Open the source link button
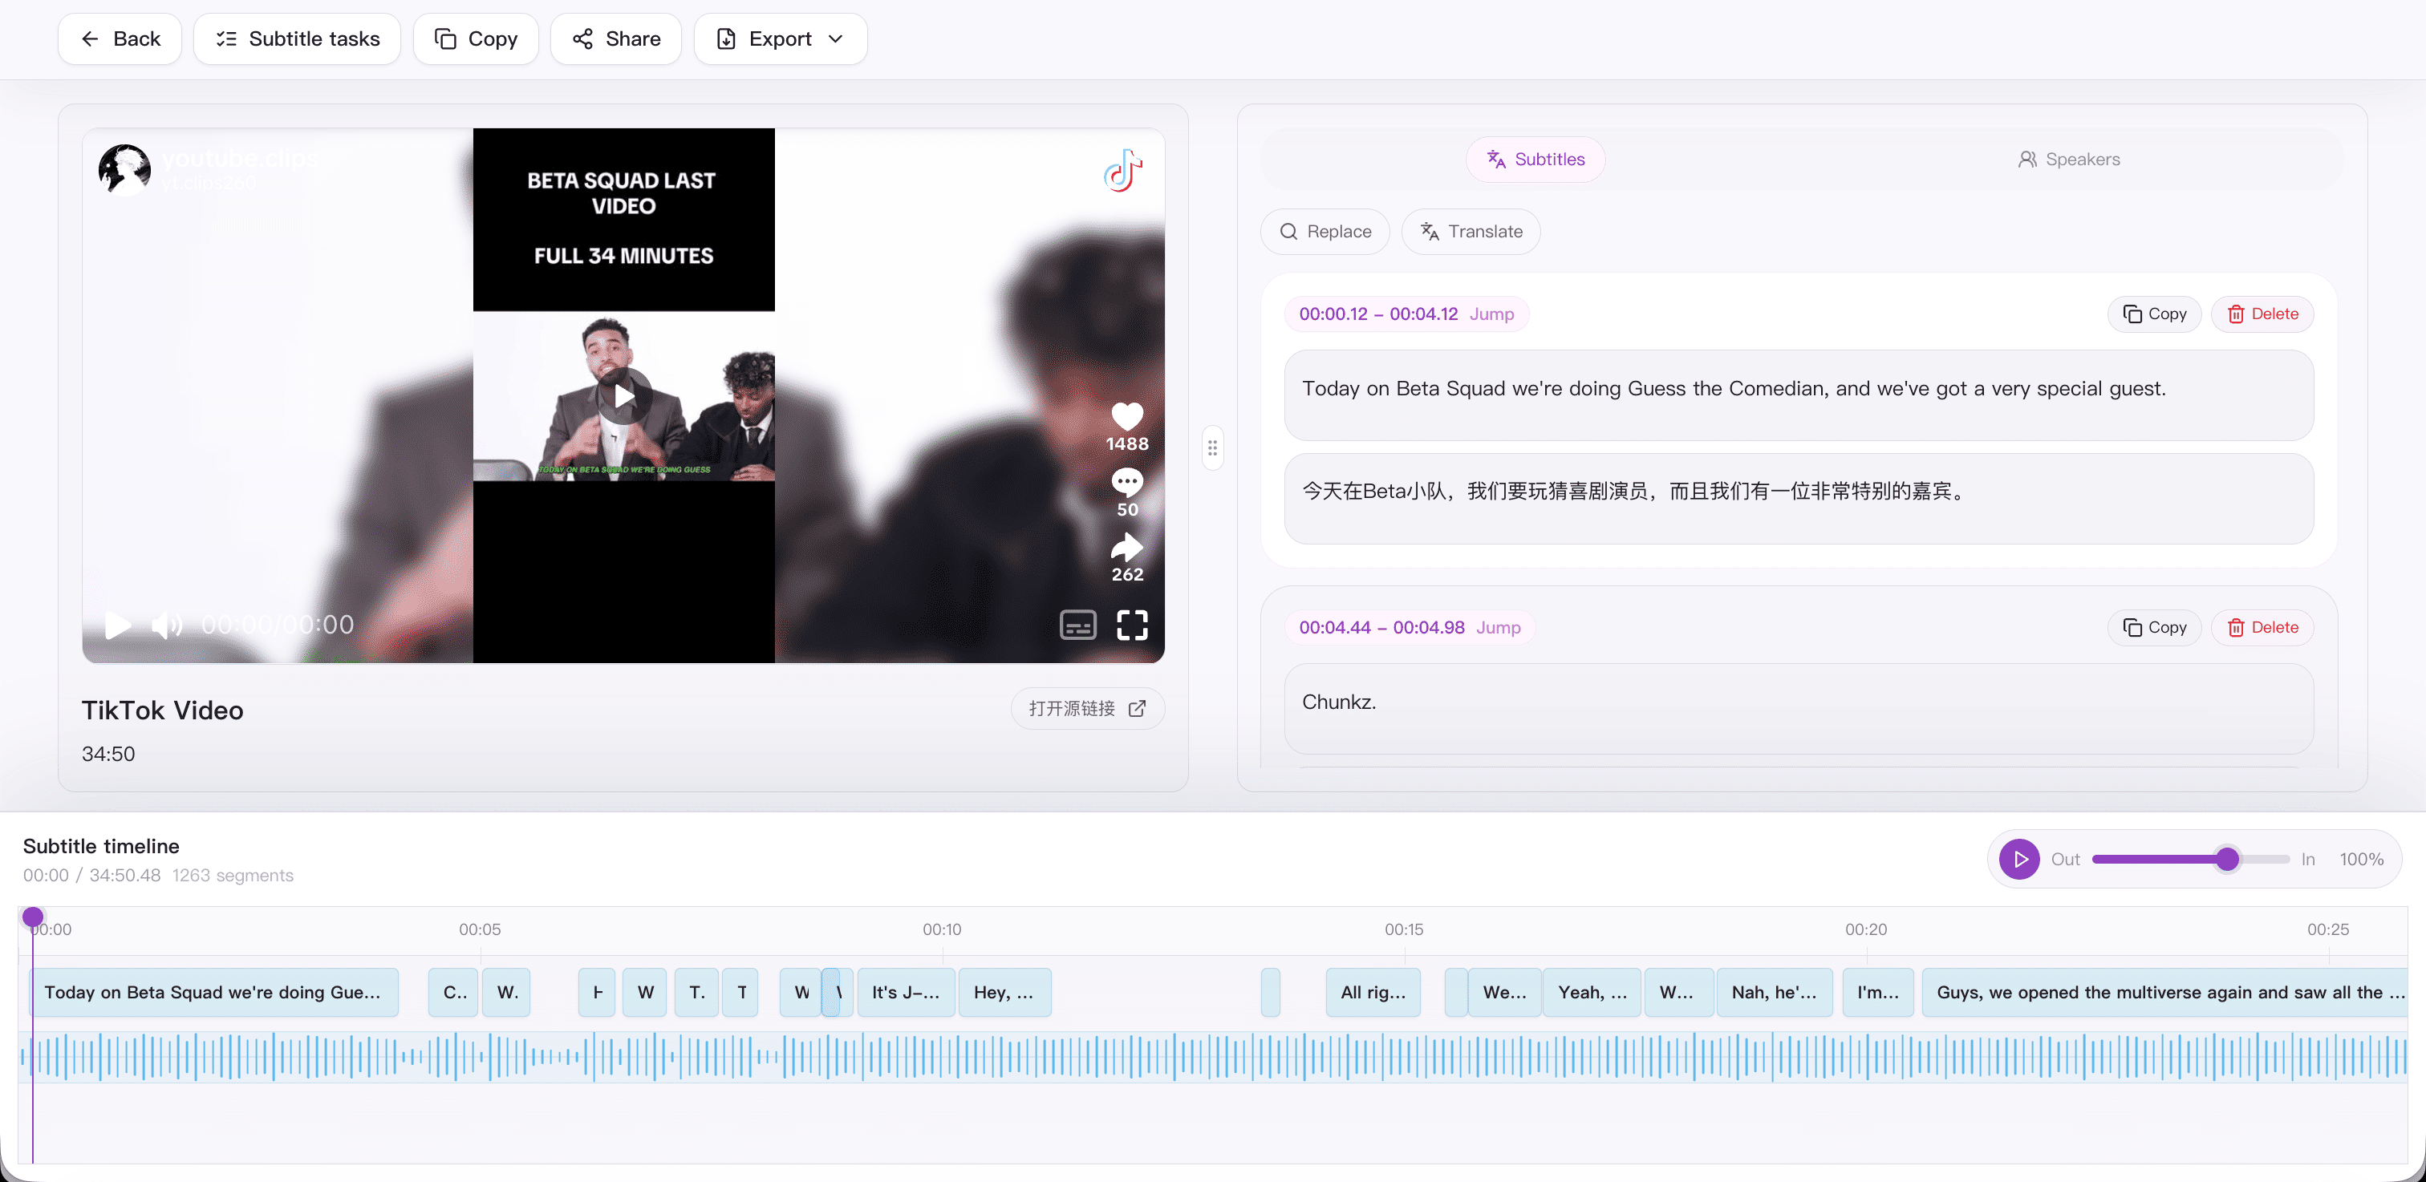This screenshot has width=2426, height=1182. (1088, 709)
